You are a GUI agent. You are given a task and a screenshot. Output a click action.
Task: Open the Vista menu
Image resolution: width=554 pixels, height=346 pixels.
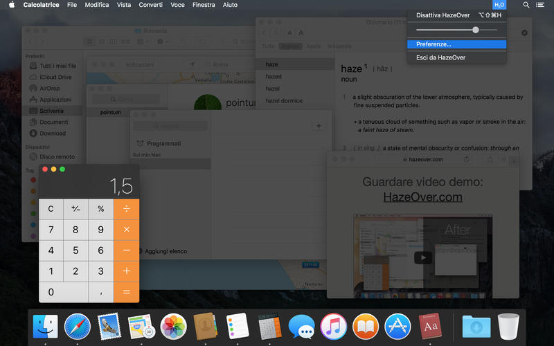coord(124,5)
